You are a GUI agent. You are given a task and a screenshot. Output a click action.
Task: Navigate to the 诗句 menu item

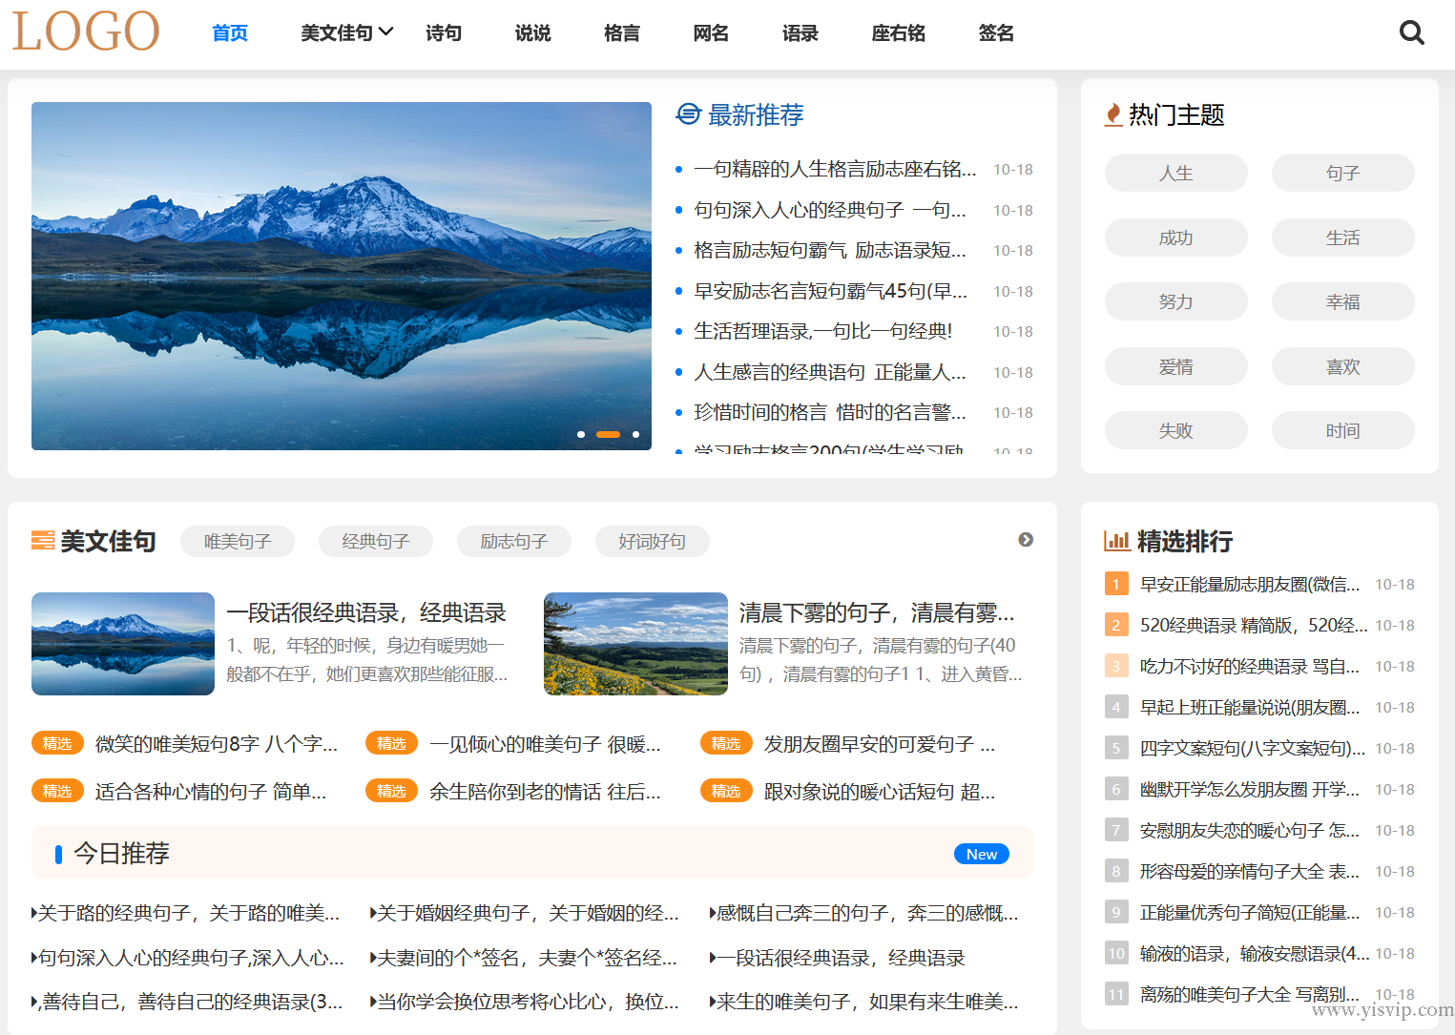tap(443, 32)
